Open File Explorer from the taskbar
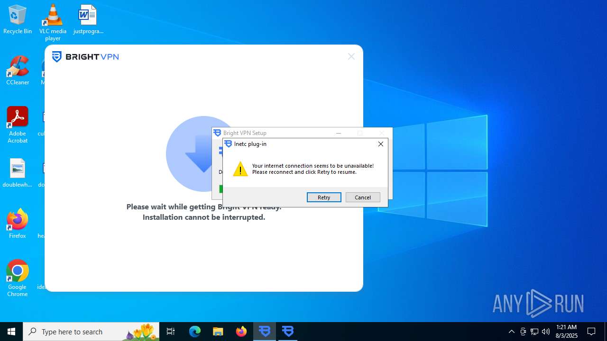 click(218, 332)
